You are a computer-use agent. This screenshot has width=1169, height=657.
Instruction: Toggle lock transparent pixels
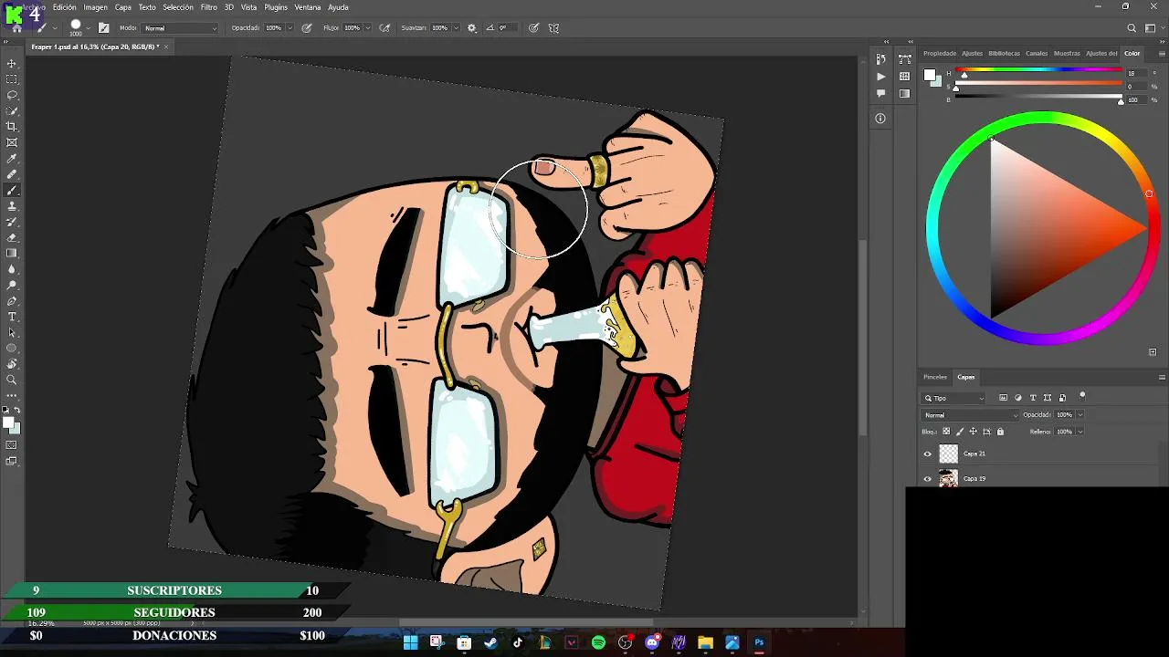(946, 432)
